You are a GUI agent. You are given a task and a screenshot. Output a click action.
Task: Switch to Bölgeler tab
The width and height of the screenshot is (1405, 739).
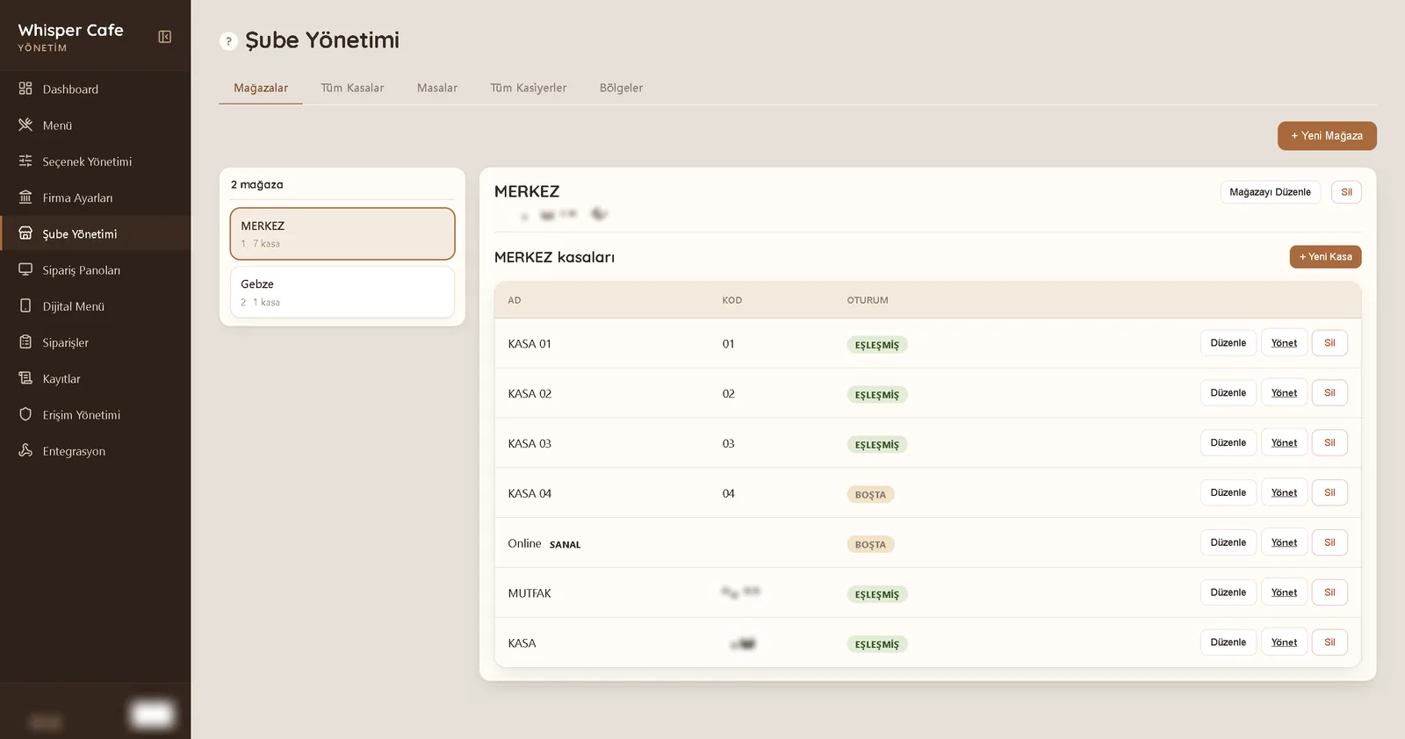pos(621,88)
